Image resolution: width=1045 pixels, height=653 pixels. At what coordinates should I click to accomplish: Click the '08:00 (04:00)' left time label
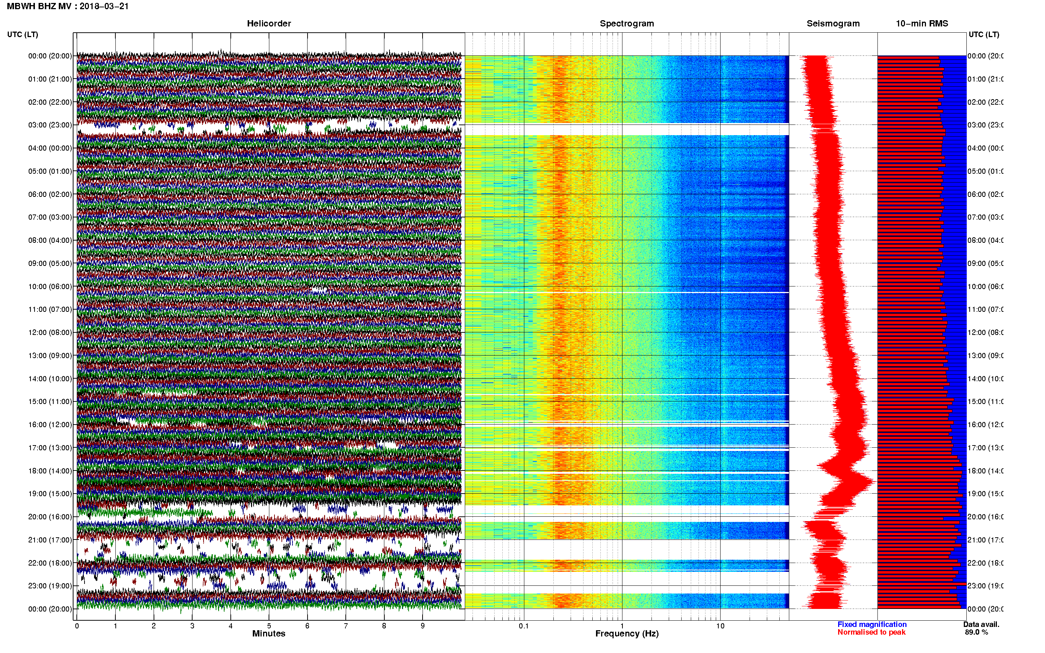click(50, 240)
